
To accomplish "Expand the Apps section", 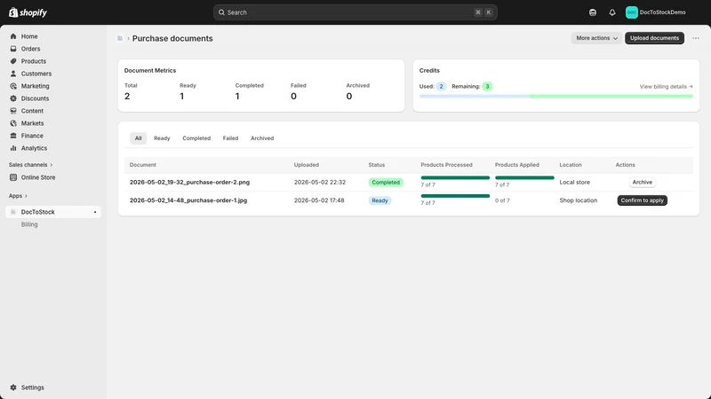I will pyautogui.click(x=18, y=196).
